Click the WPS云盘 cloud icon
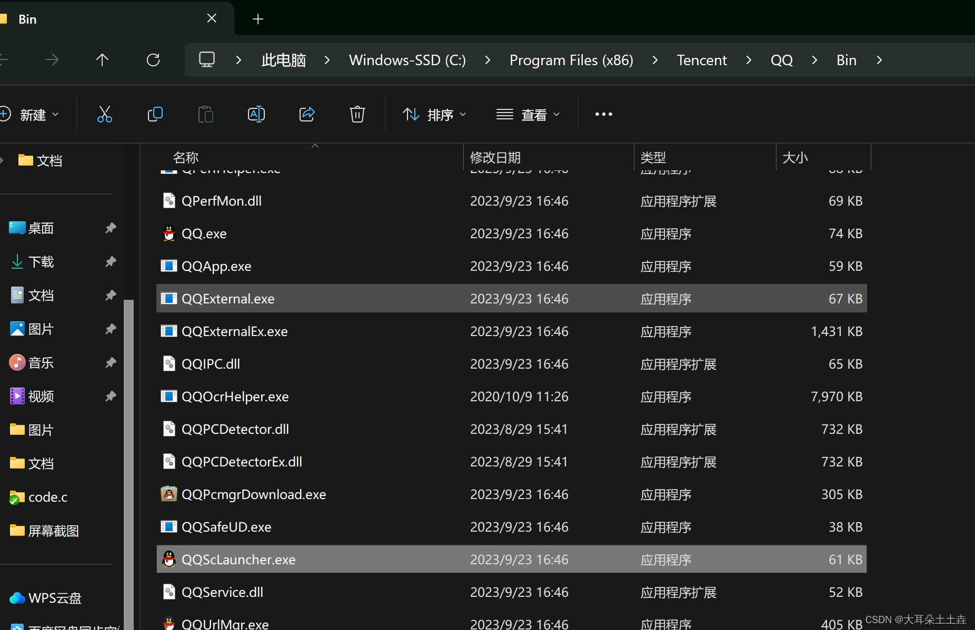 17,598
